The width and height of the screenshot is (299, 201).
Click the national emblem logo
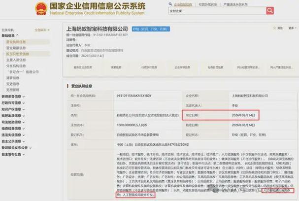click(x=41, y=9)
